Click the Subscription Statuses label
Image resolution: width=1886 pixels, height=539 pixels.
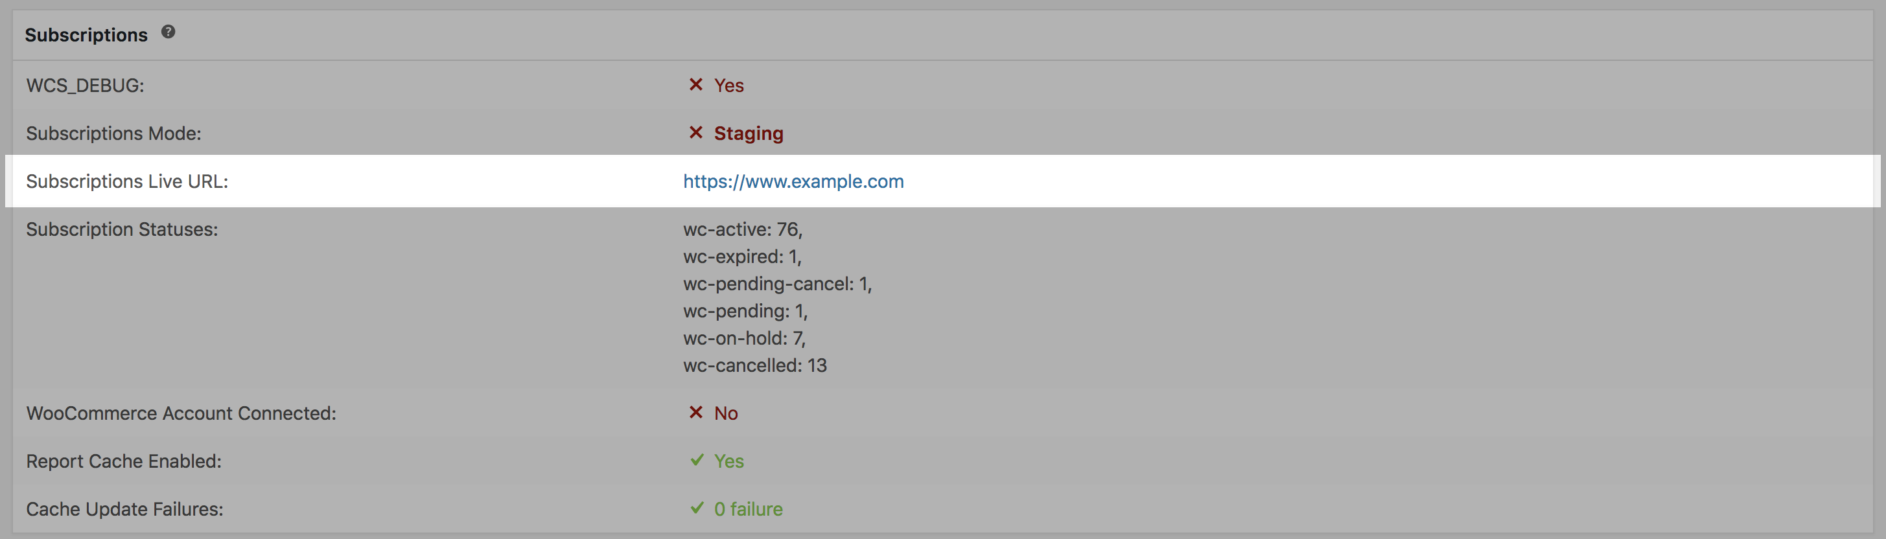(x=122, y=229)
